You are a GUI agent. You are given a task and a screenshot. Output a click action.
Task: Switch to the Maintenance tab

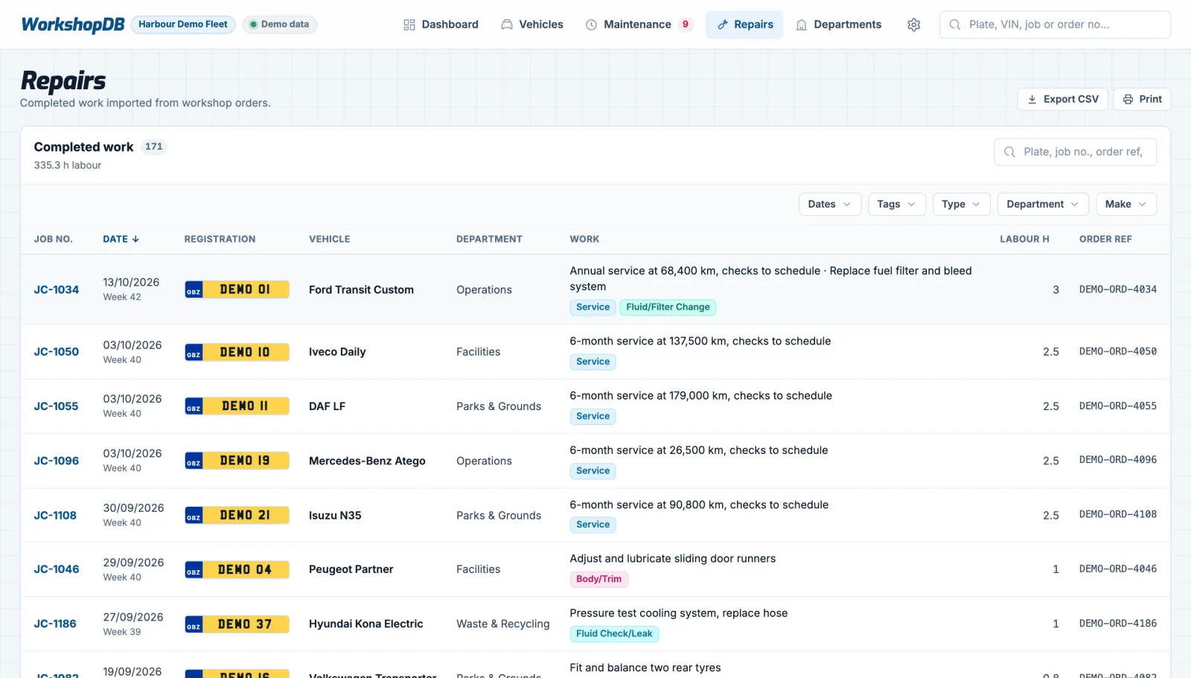tap(637, 25)
